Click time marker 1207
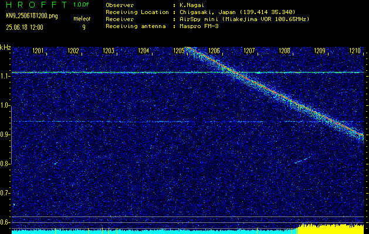The width and height of the screenshot is (369, 234). pos(249,51)
